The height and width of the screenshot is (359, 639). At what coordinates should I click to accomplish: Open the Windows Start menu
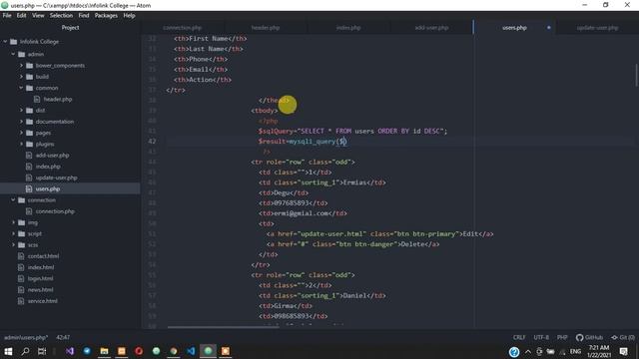pos(8,351)
